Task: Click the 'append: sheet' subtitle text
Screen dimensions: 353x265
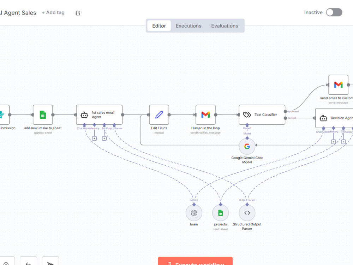Action: 43,133
